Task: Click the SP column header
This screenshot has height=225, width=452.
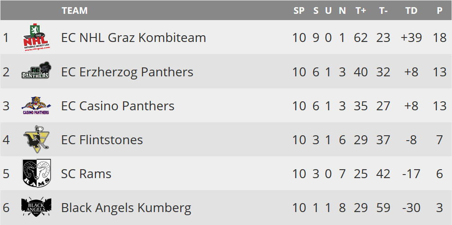Action: coord(299,11)
